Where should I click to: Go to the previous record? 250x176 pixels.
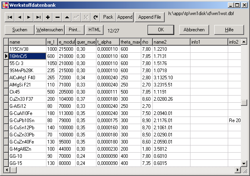(19, 17)
